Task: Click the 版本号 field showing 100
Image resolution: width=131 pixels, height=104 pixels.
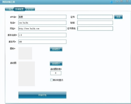Action: pos(42,42)
